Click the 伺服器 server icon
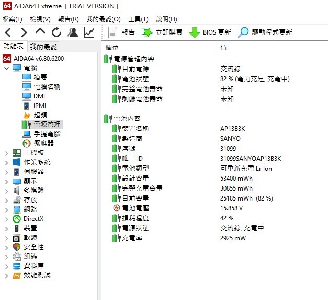 click(17, 172)
